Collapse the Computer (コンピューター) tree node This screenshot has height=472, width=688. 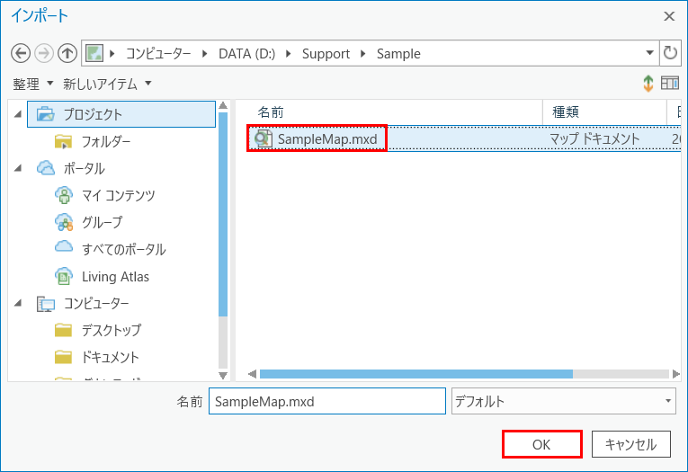coord(20,303)
